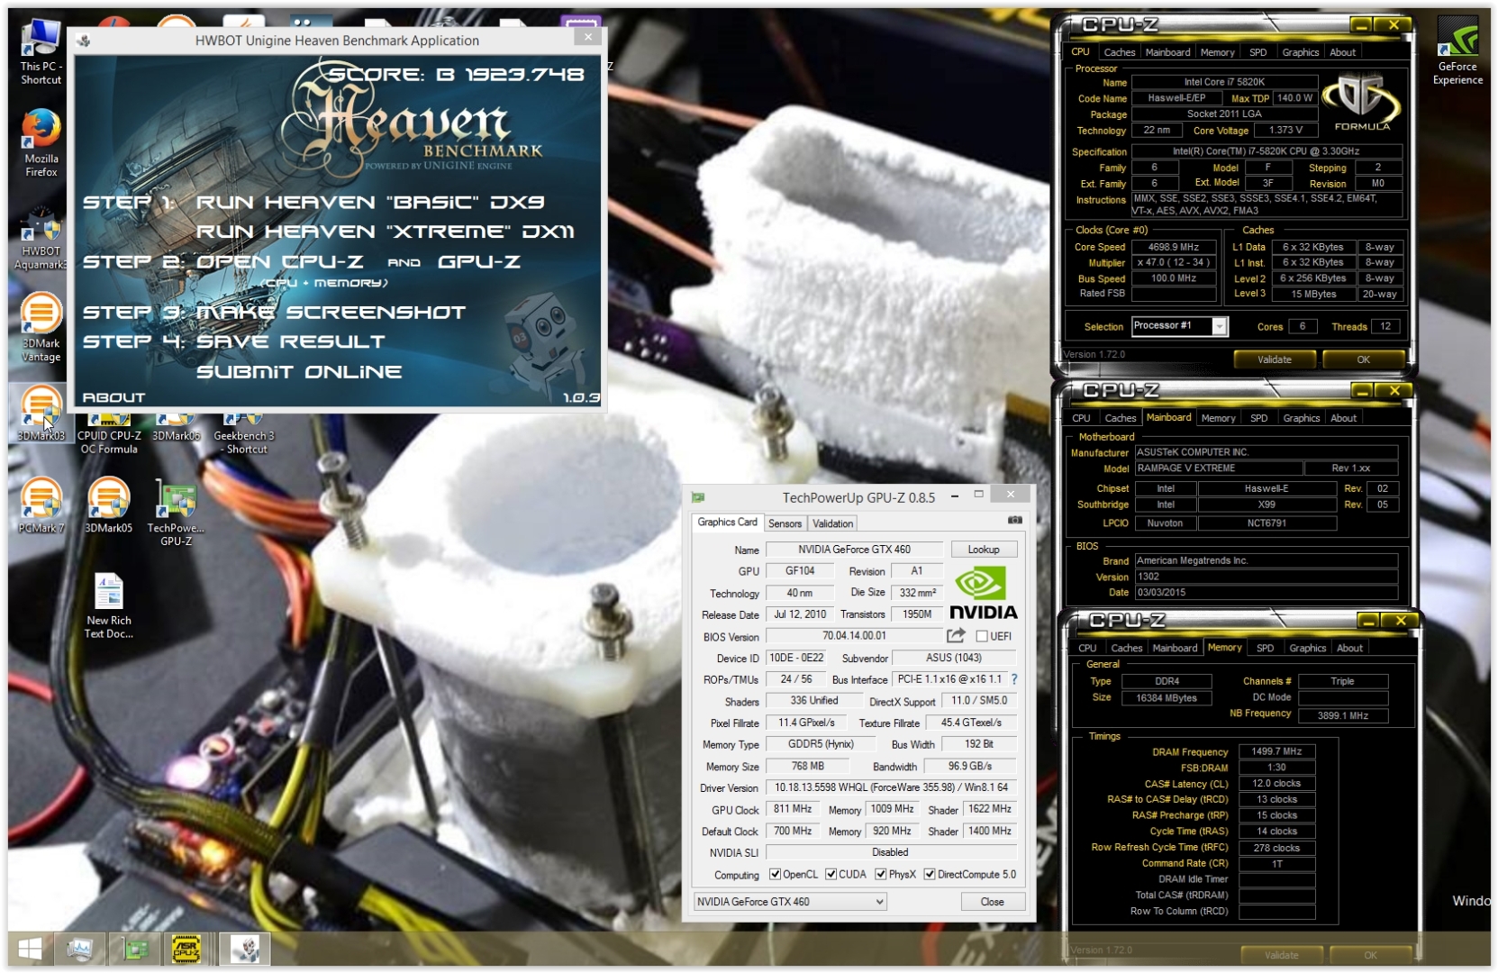Switch to Validation tab in GPU-Z
Screen dimensions: 1498x973
[x=832, y=523]
